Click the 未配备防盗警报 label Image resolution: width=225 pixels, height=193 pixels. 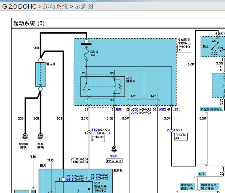pyautogui.click(x=211, y=109)
